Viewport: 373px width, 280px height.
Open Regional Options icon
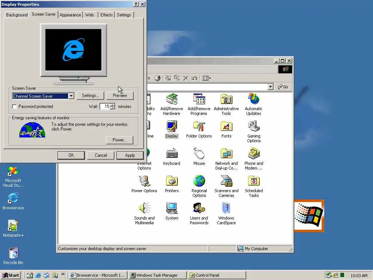pos(199,186)
